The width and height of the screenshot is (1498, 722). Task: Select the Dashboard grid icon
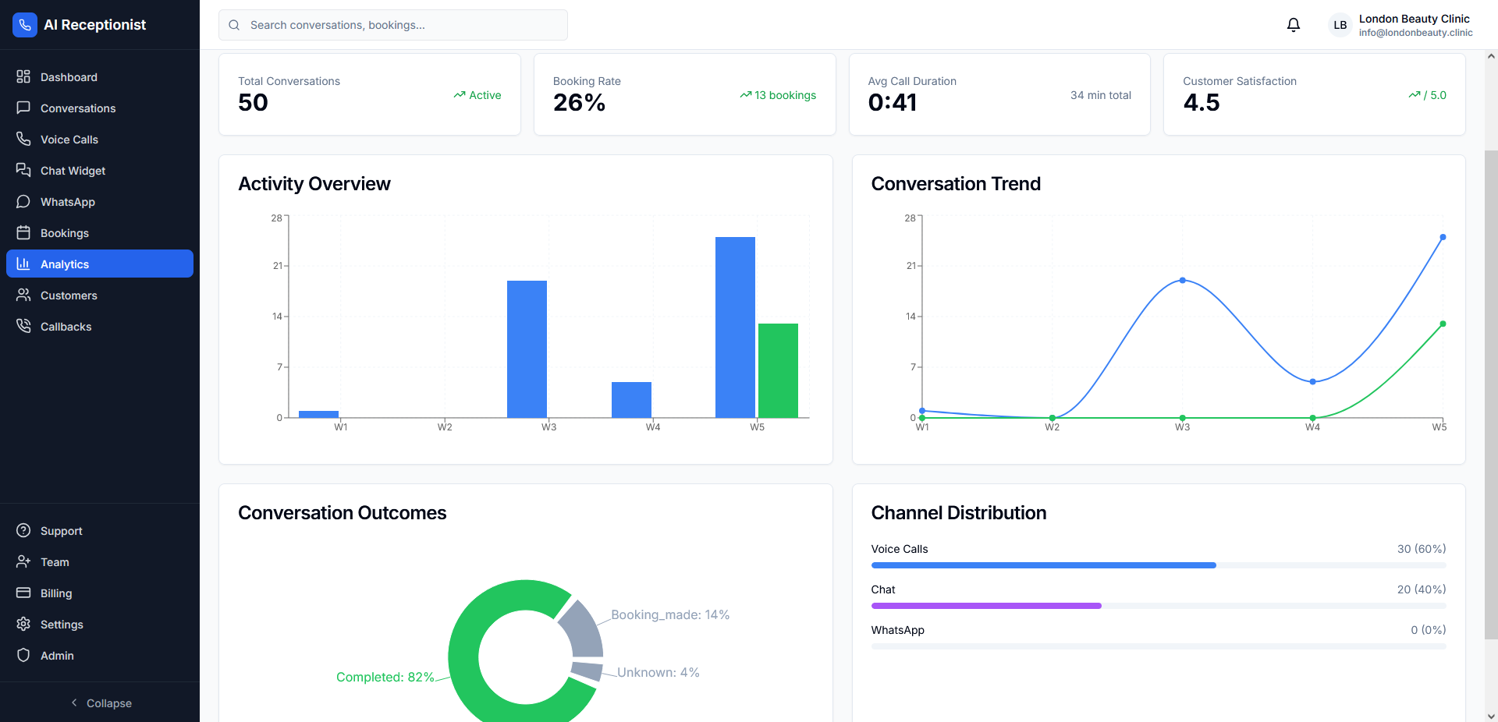pos(24,76)
